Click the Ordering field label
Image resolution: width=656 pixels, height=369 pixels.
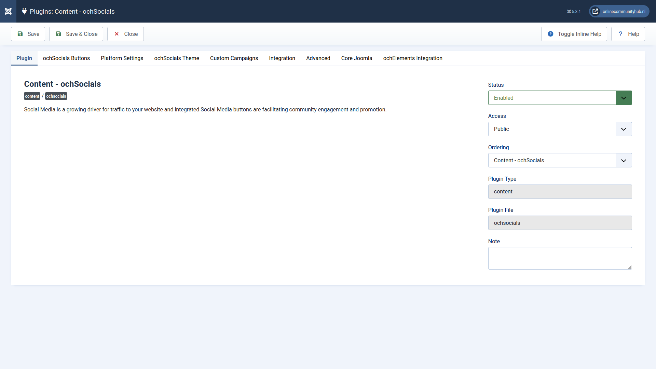pos(498,147)
